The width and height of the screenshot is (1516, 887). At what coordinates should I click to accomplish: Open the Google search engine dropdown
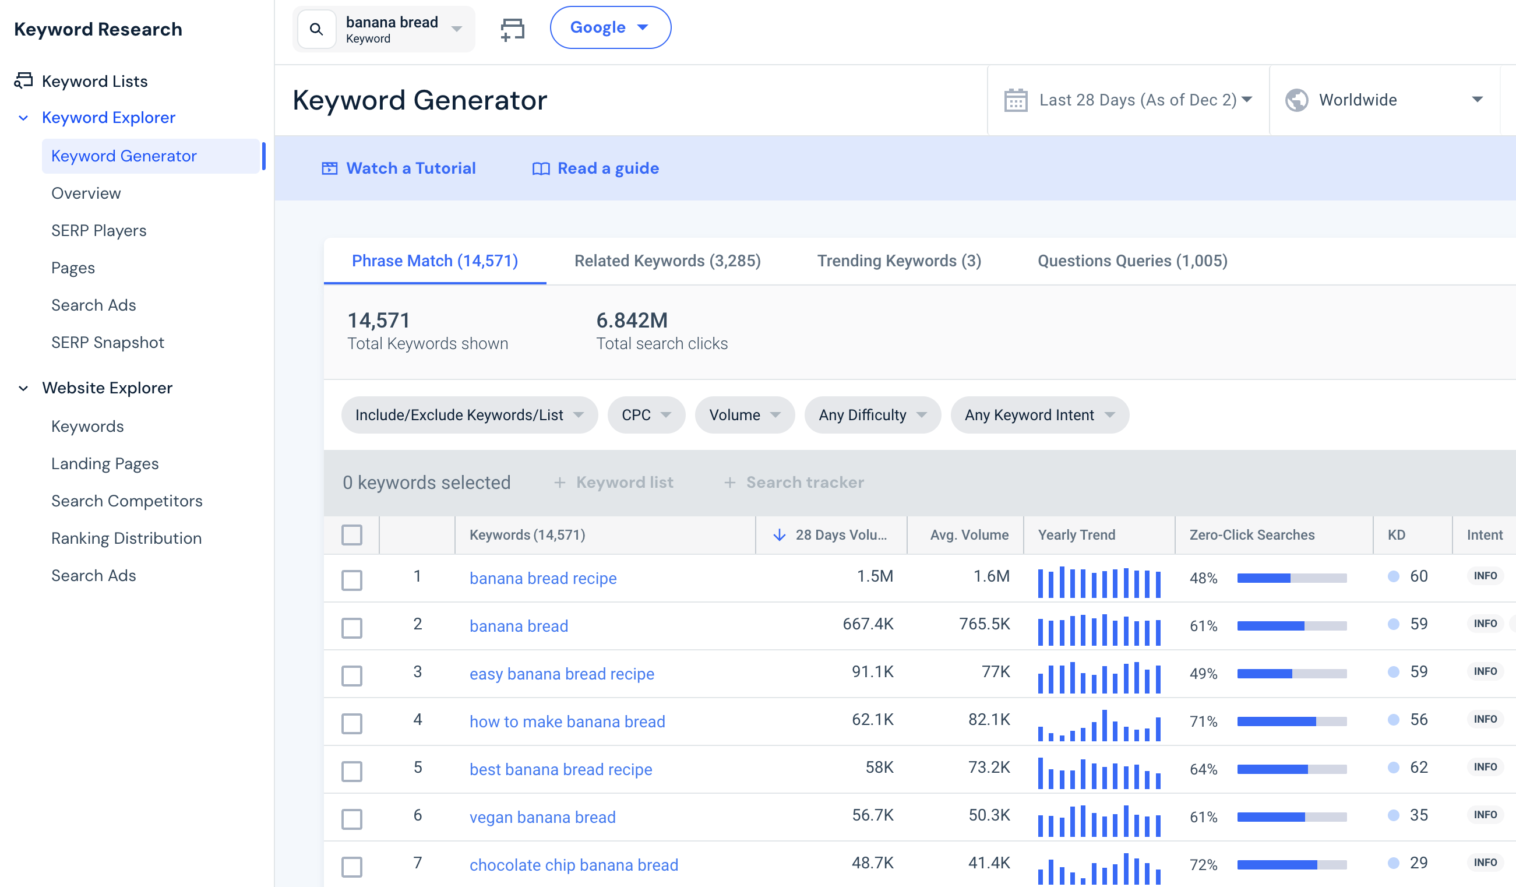click(610, 27)
